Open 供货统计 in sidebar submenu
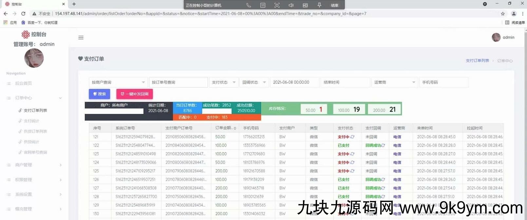 pos(31,142)
